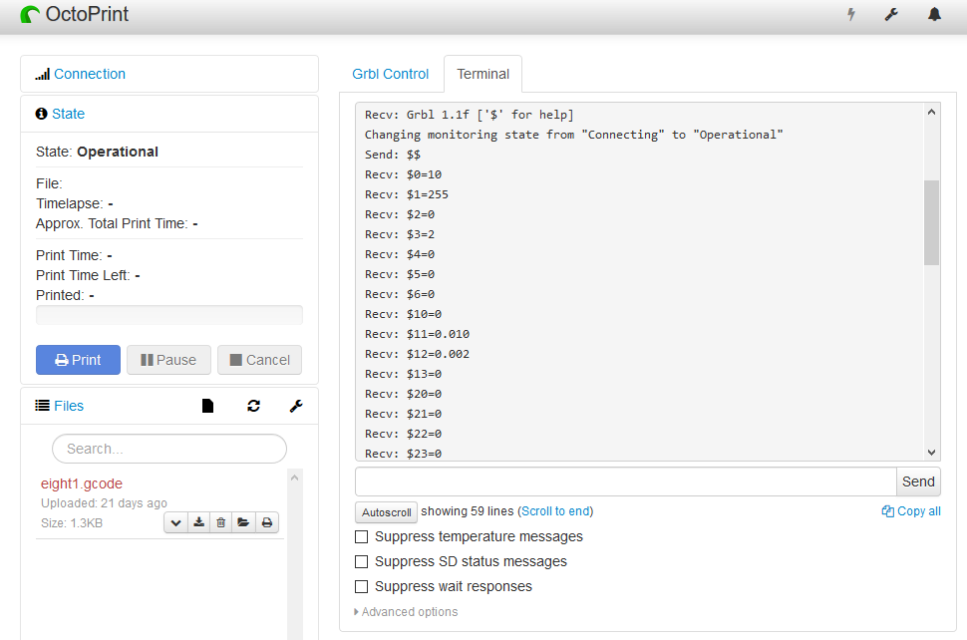
Task: Refresh the file list
Action: (x=253, y=406)
